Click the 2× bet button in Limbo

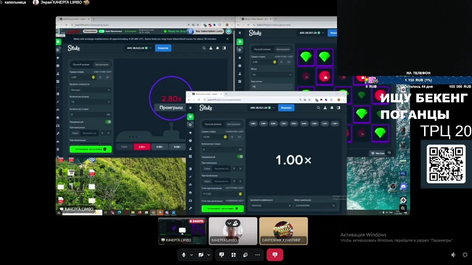pos(240,137)
